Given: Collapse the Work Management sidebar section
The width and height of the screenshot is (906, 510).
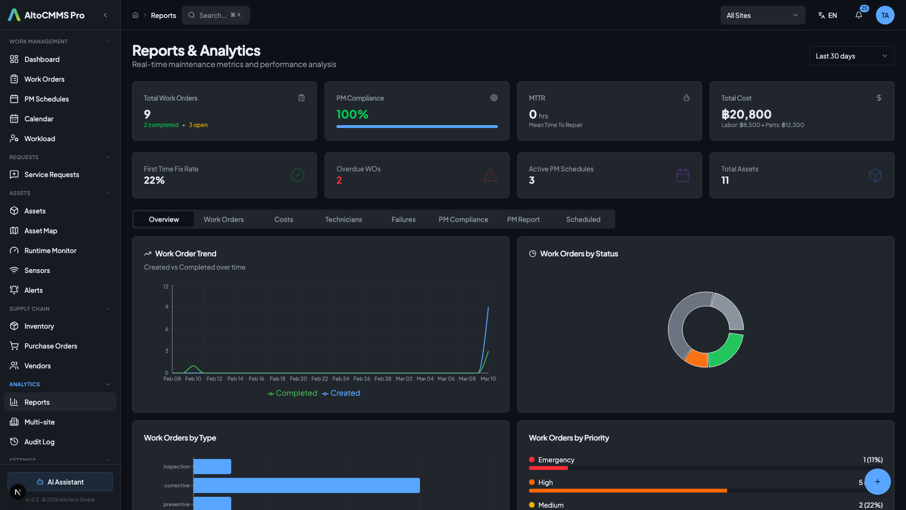Looking at the screenshot, I should click(108, 42).
